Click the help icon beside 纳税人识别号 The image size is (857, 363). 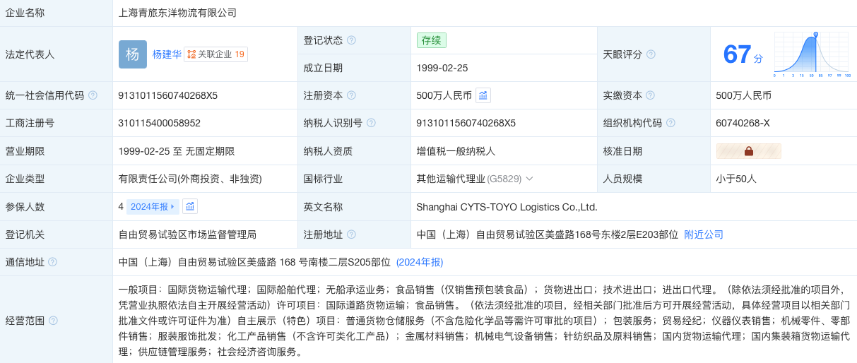(371, 123)
